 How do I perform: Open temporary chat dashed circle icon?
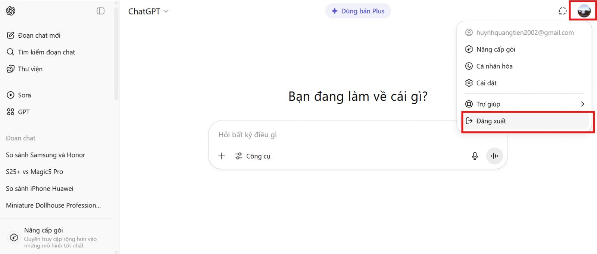(563, 11)
